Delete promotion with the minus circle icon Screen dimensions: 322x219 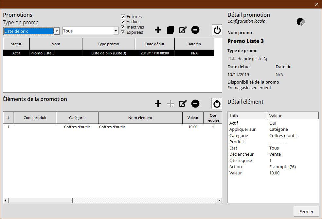195,30
